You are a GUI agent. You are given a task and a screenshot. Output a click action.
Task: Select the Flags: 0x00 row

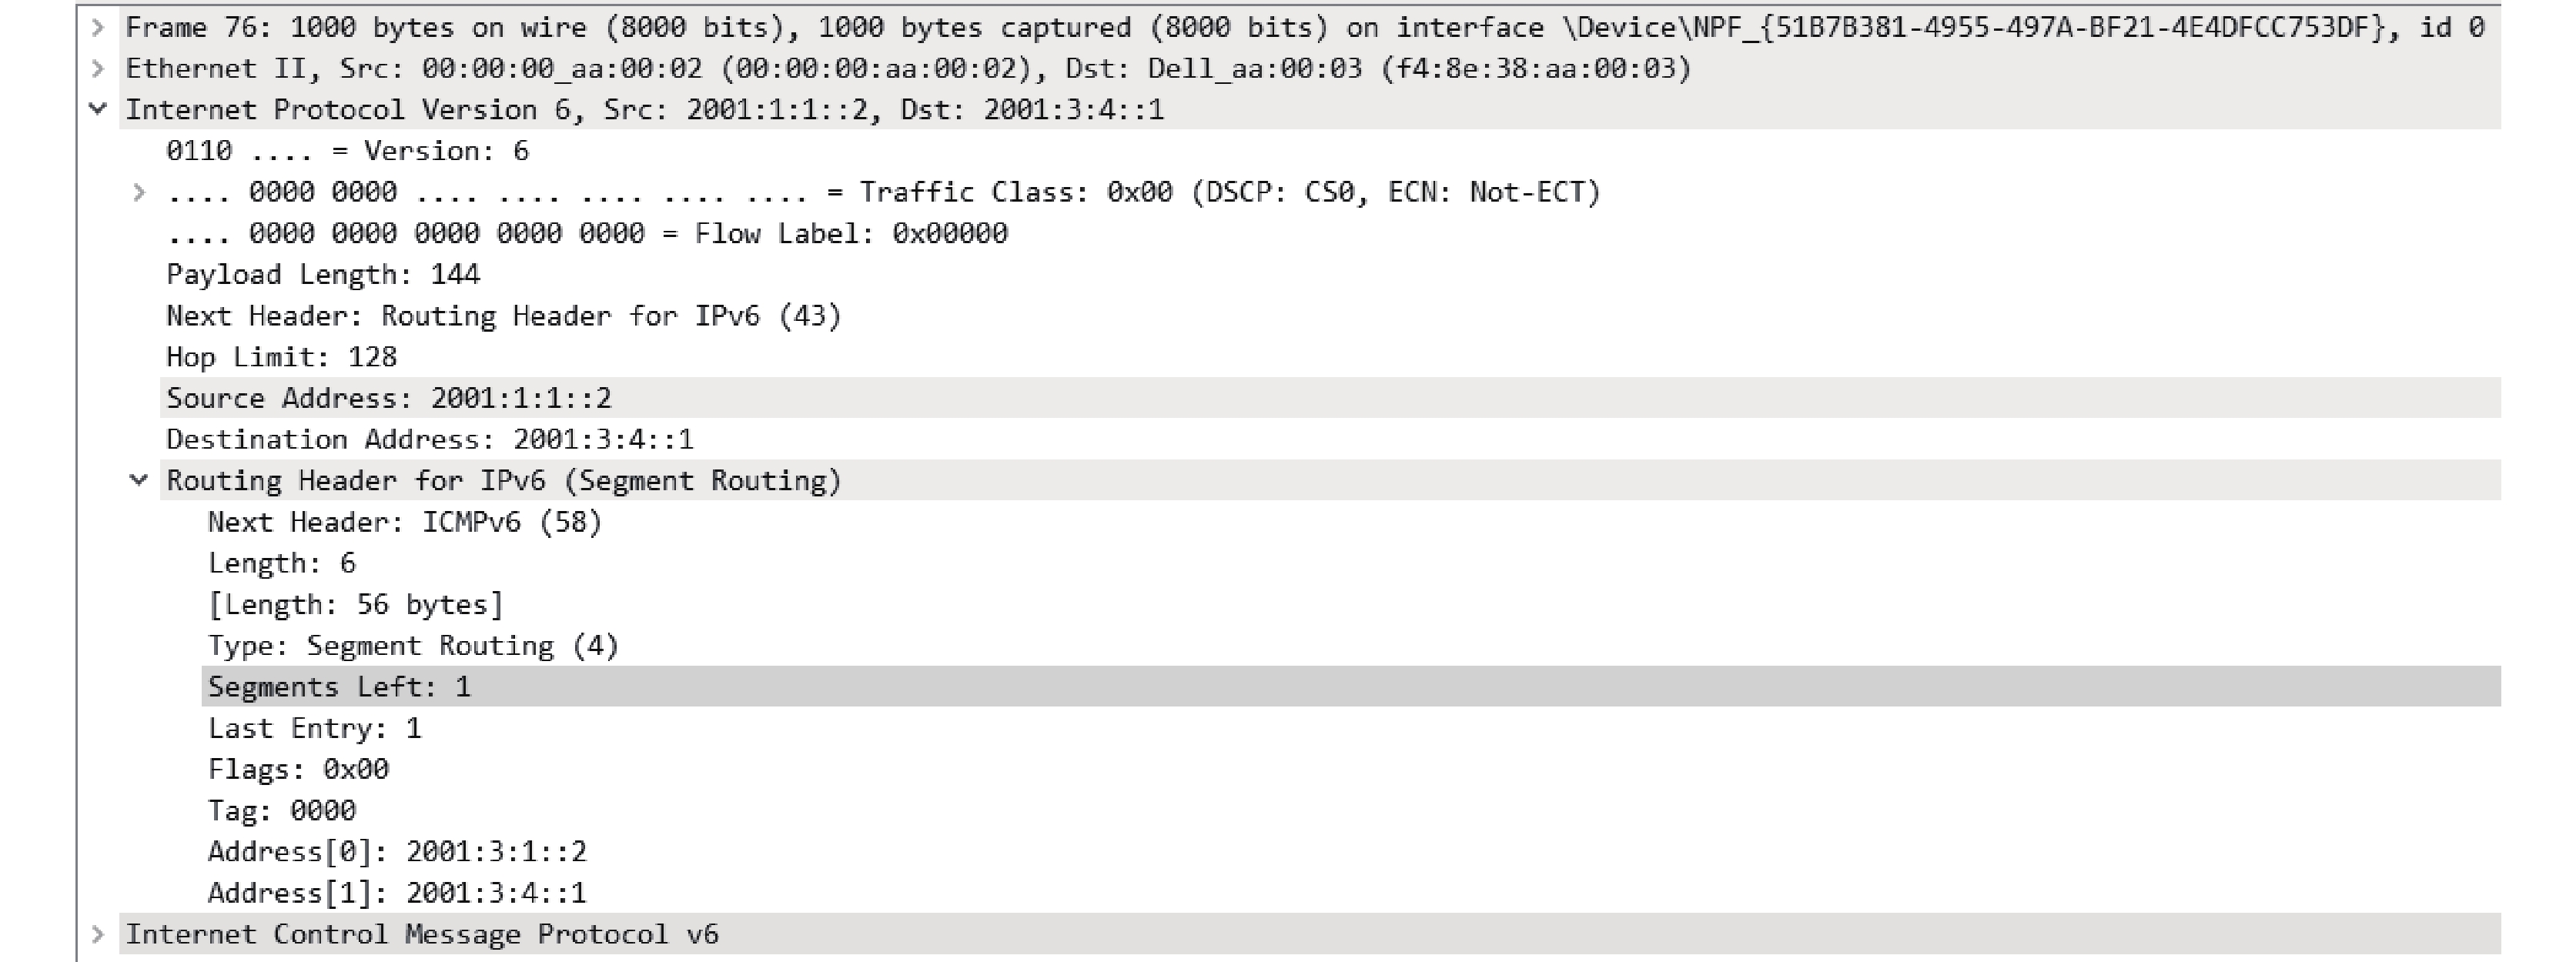click(x=298, y=769)
